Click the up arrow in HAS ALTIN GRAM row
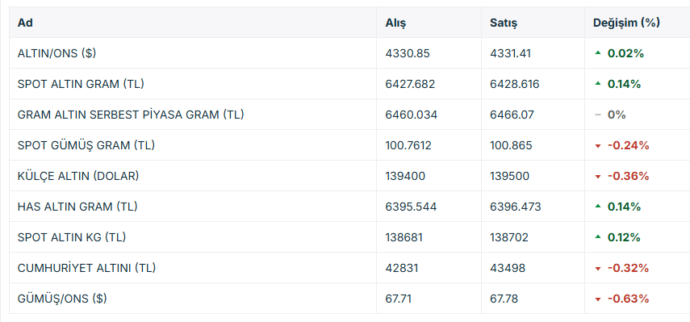This screenshot has height=322, width=690. pyautogui.click(x=597, y=207)
